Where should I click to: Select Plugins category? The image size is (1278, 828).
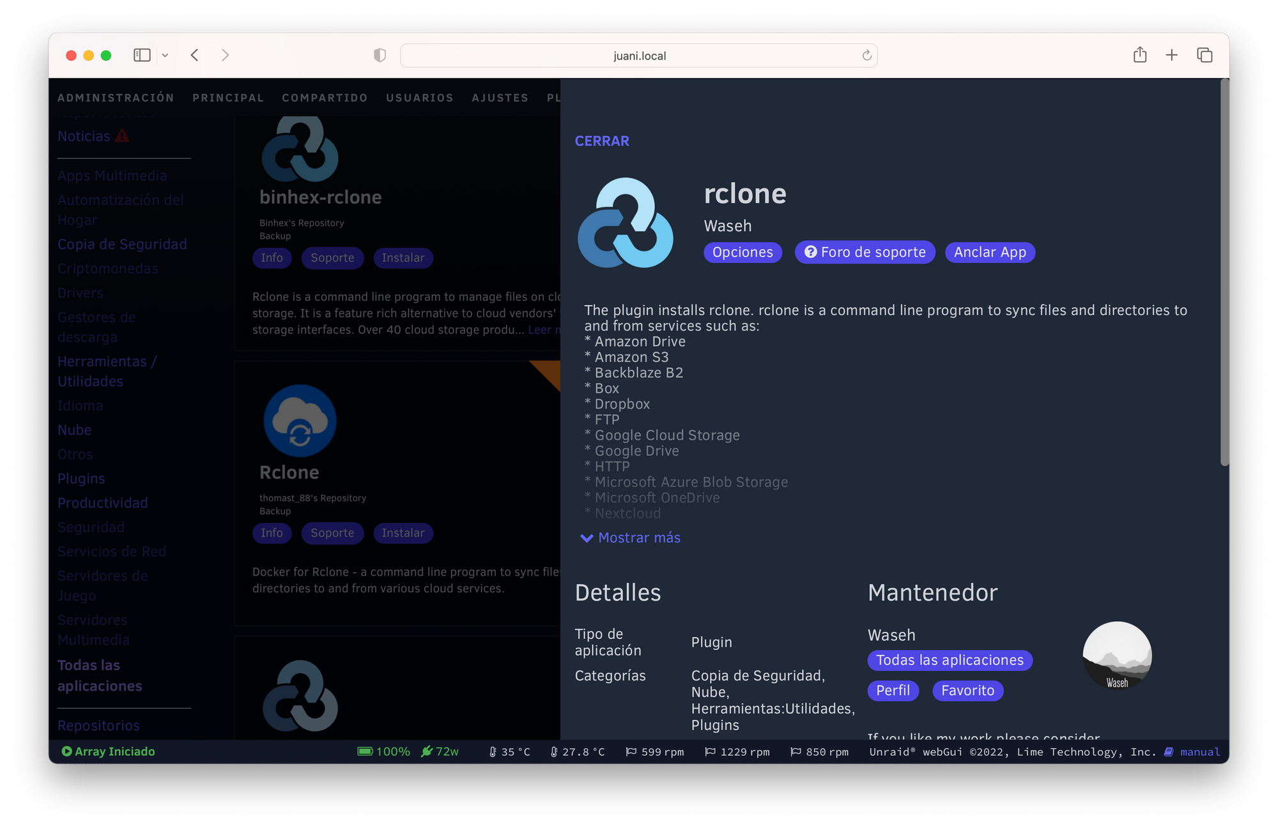coord(81,478)
